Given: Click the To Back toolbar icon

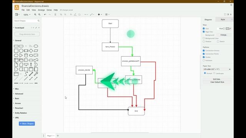Looking at the screenshot, I should (65, 15).
